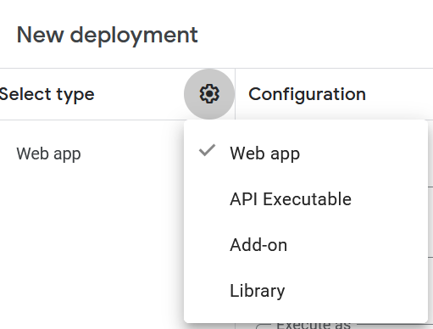Toggle the enable deployment types gear button
Screen dimensions: 433x329
(x=209, y=94)
